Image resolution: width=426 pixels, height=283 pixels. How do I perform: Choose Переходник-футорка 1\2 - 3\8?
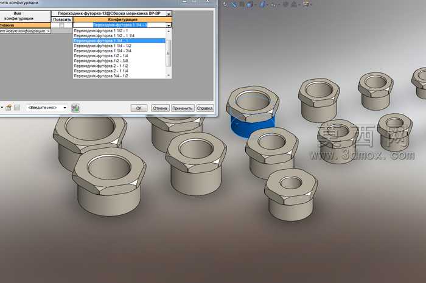(x=119, y=61)
